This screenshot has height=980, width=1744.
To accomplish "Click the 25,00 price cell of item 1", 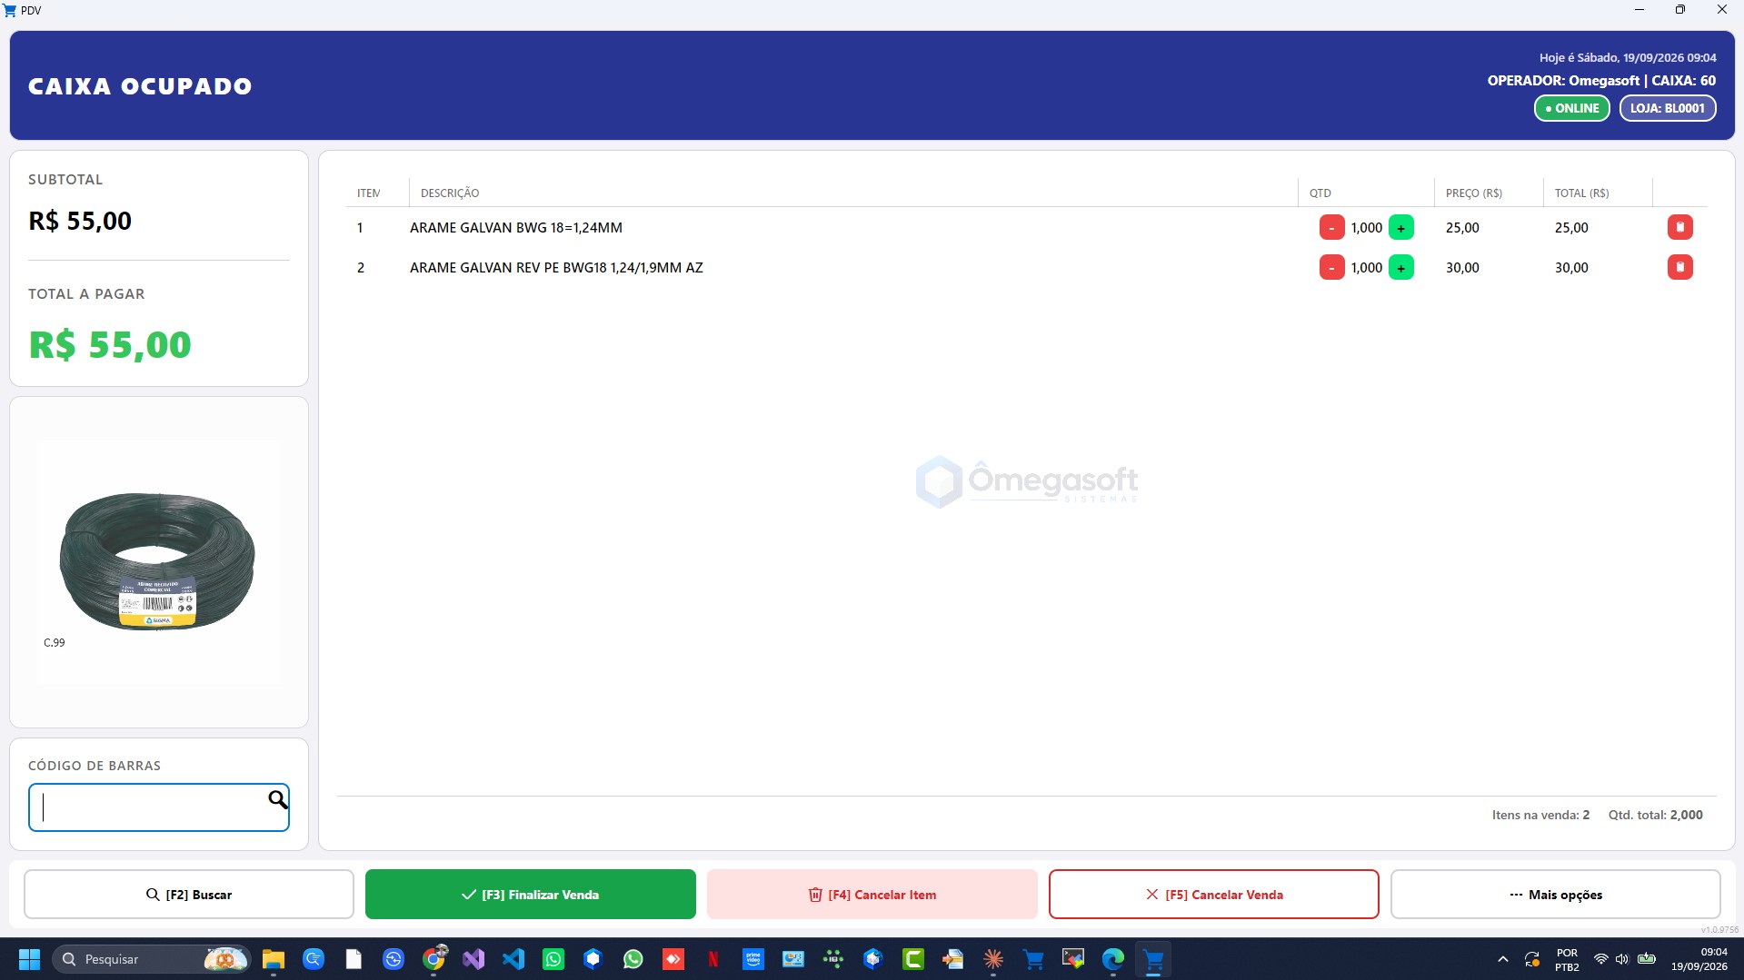I will [x=1462, y=228].
